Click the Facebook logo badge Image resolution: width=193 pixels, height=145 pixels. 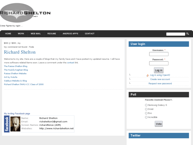tap(7, 124)
